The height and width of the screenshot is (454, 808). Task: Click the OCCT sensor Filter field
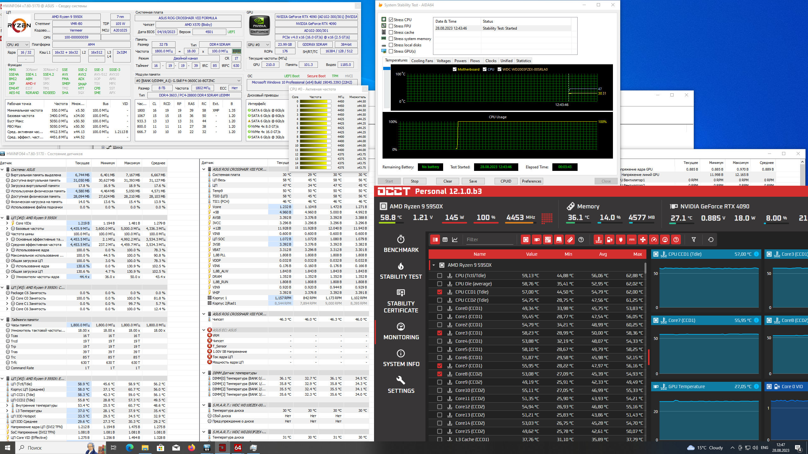489,240
